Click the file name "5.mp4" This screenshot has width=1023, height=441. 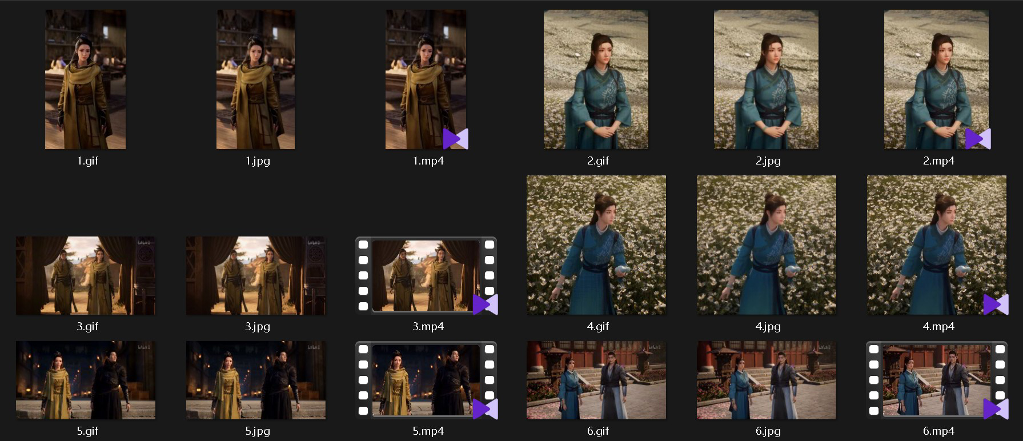(428, 431)
